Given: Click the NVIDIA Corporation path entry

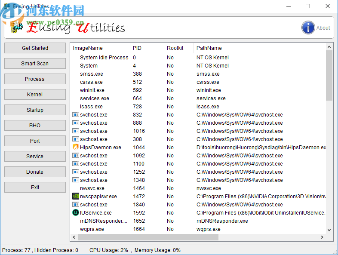Looking at the screenshot, I should coord(261,197).
